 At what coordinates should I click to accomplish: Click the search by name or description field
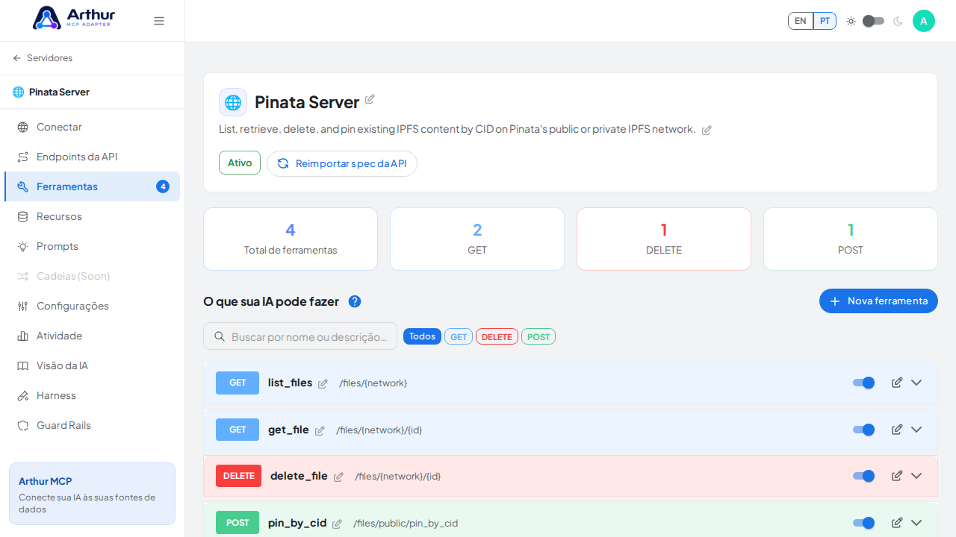coord(300,336)
